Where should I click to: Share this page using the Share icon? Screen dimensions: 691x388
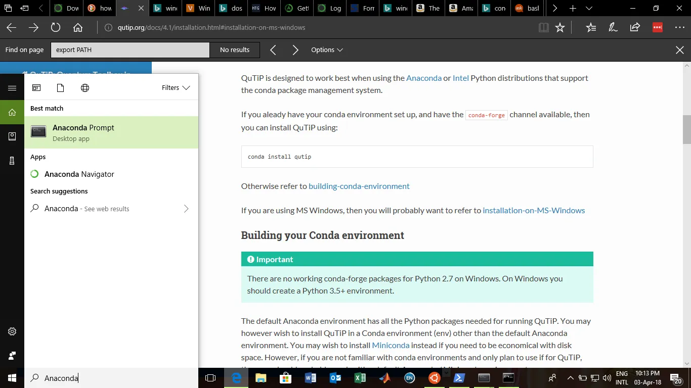click(x=635, y=28)
